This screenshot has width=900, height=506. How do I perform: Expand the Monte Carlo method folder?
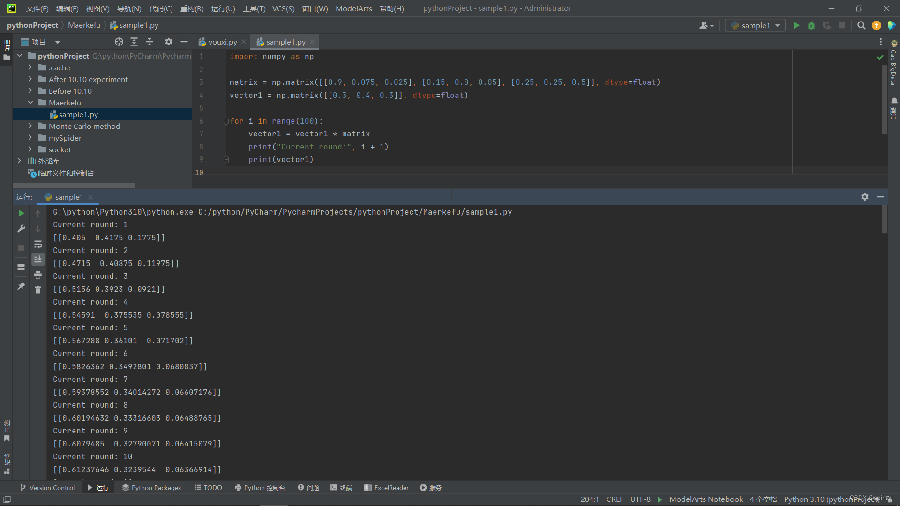(x=30, y=126)
